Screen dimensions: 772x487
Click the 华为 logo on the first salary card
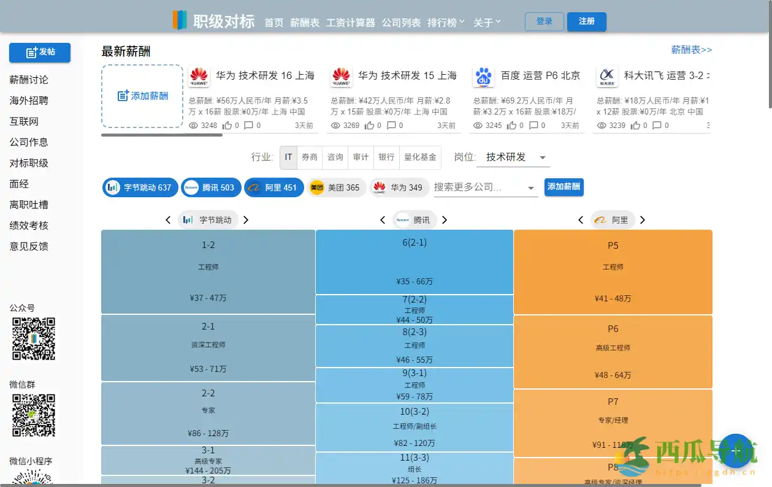199,76
